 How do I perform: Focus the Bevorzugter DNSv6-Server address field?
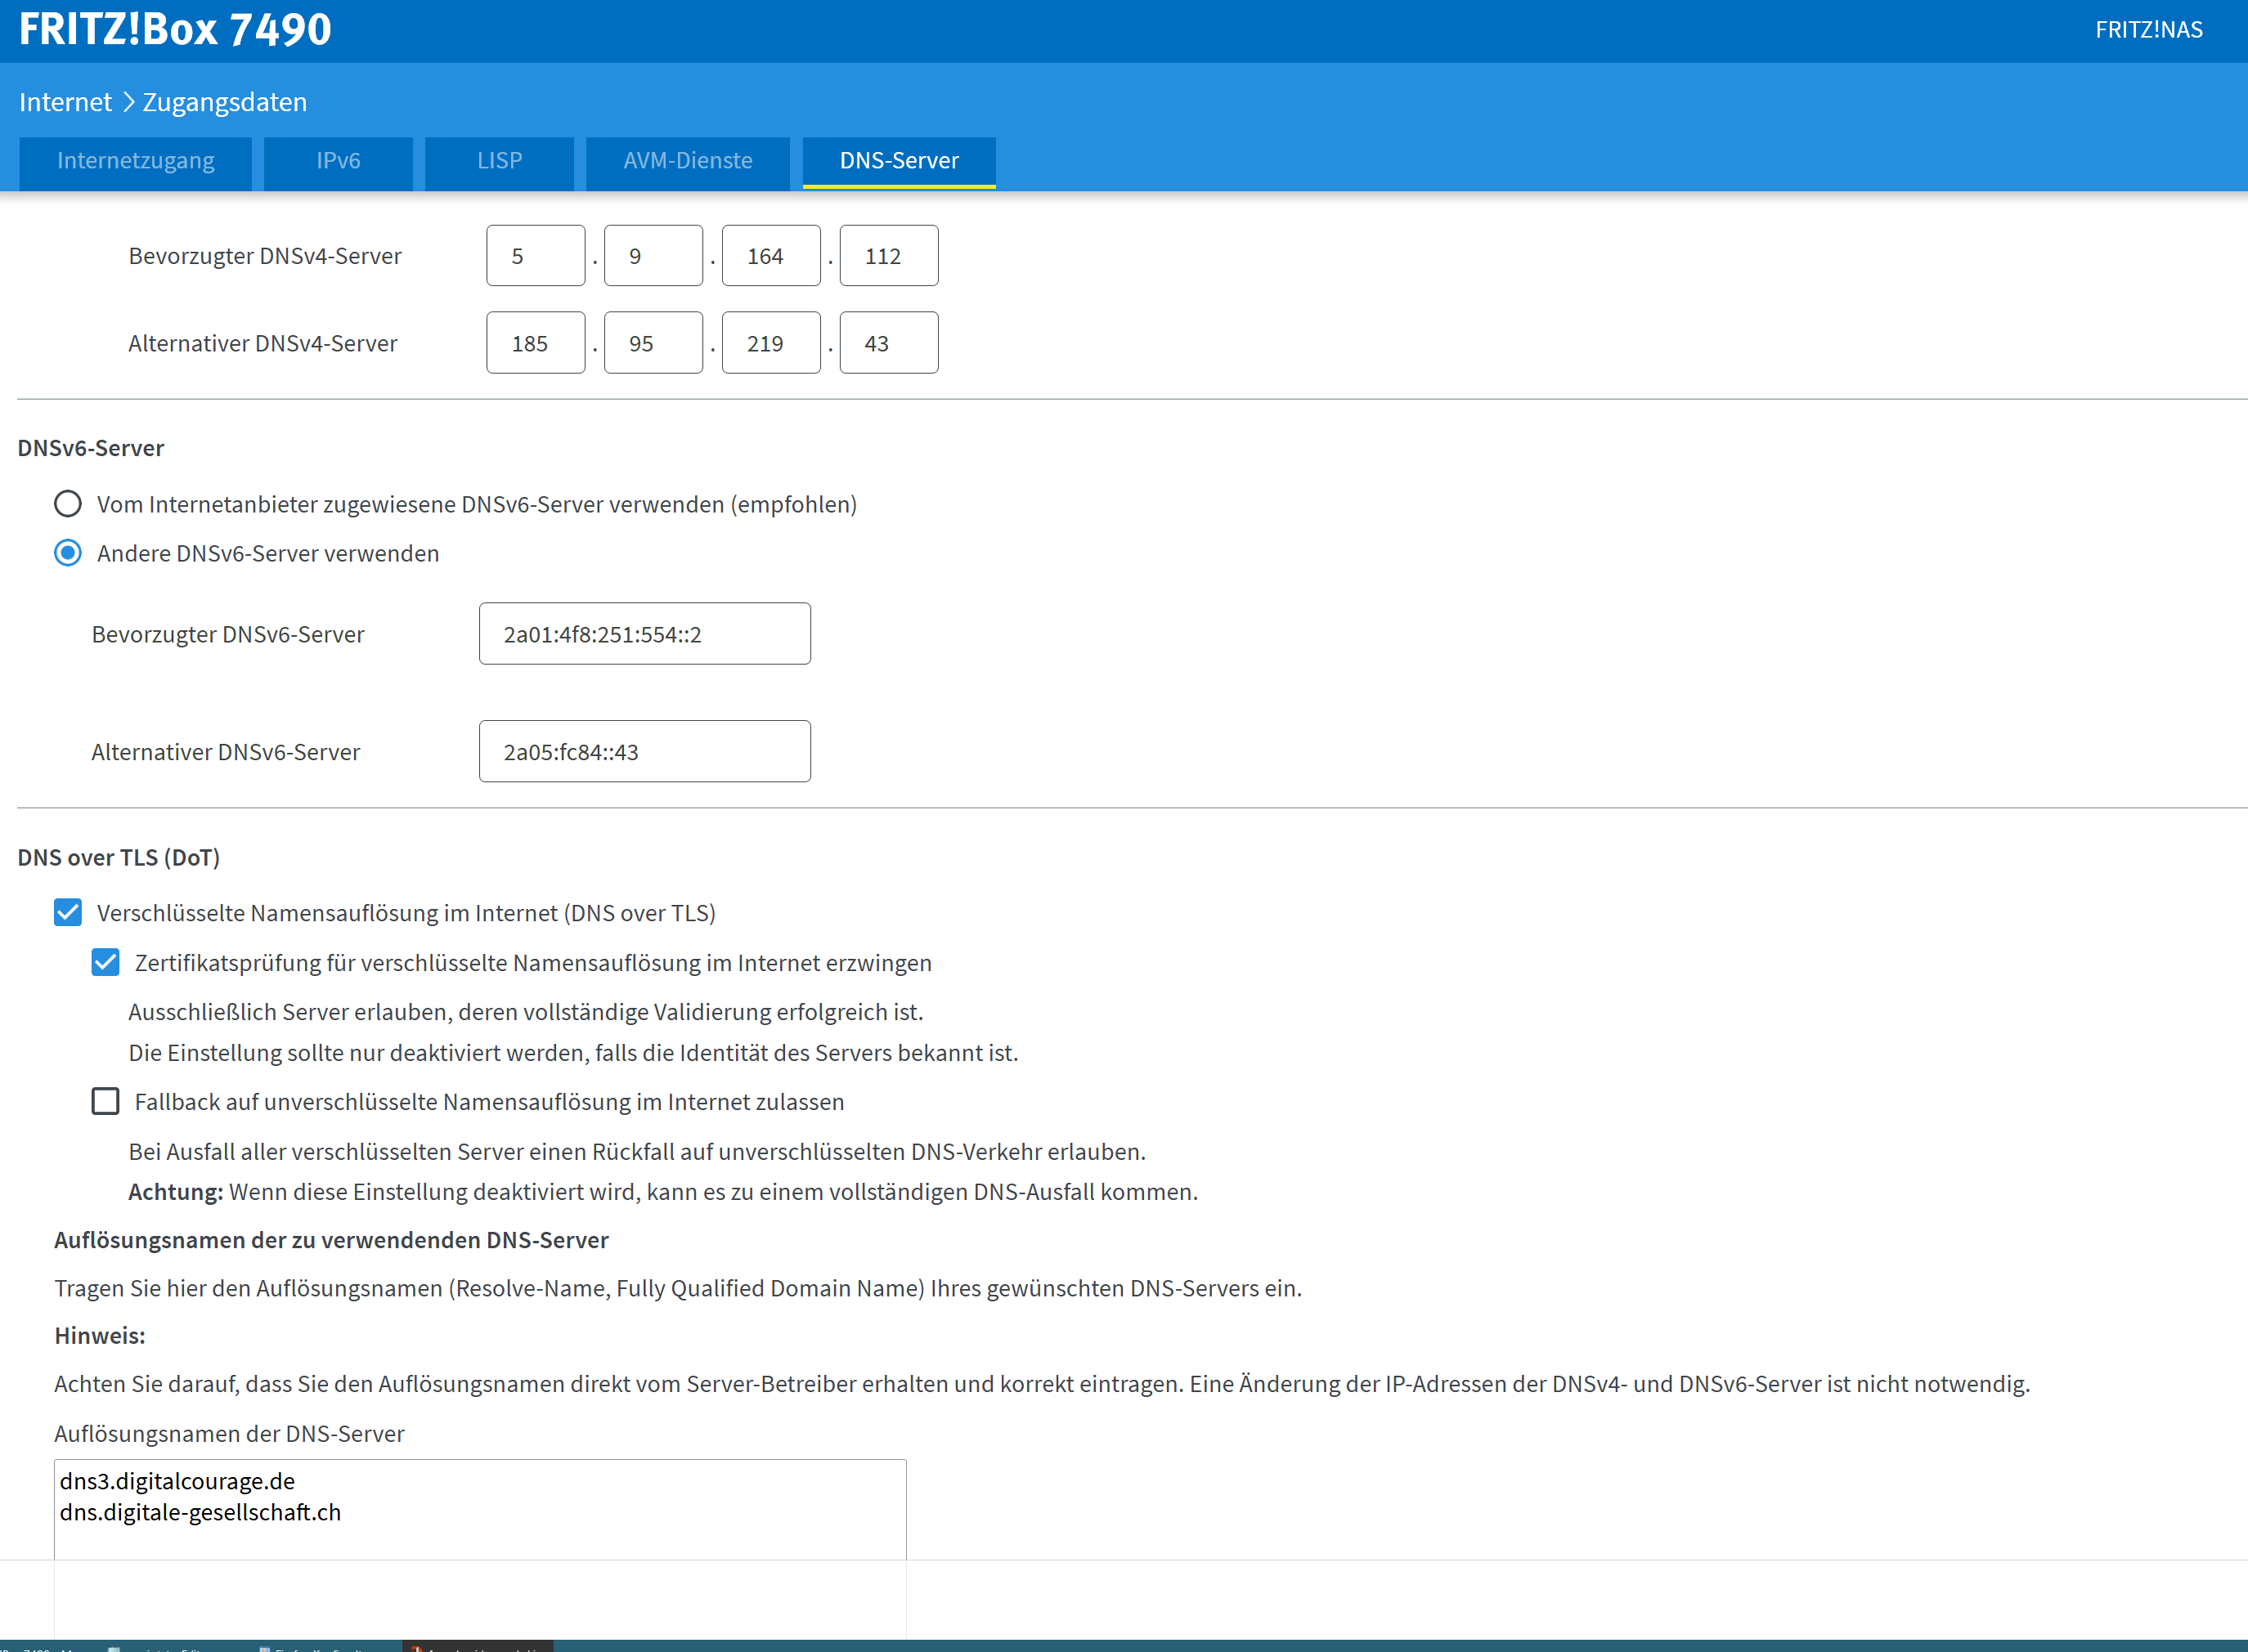tap(644, 634)
